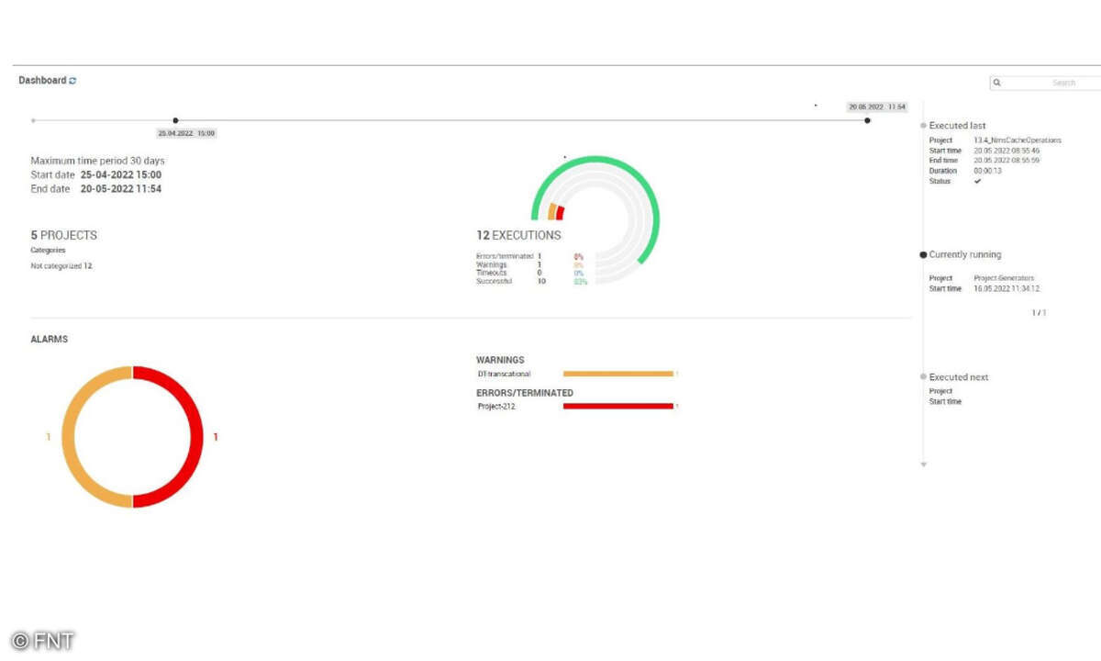Image resolution: width=1101 pixels, height=661 pixels.
Task: Click the Errors/terminated row in executions
Action: tap(530, 256)
